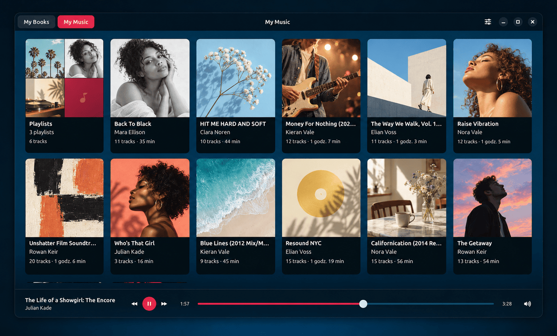Image resolution: width=557 pixels, height=336 pixels.
Task: Click the music note tile in Playlists
Action: pos(84,97)
